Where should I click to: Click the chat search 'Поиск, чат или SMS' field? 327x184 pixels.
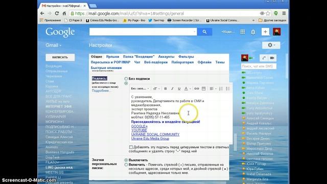(259, 66)
